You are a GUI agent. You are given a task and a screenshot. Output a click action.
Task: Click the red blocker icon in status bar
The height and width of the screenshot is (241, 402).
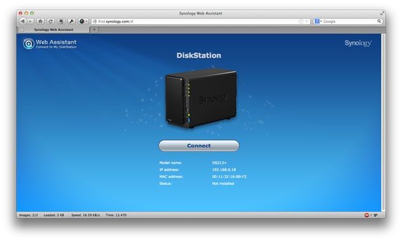(367, 215)
